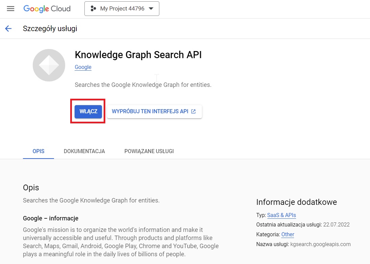
Task: Click the Szczegóły usługi page title
Action: coord(49,28)
